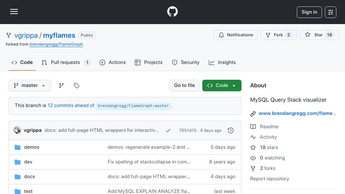345x194 pixels.
Task: Click the Fork count badge 2
Action: click(289, 35)
